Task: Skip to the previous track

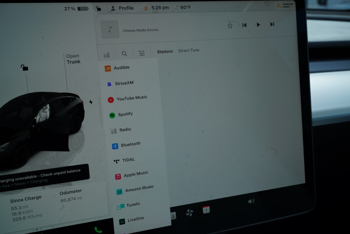Action: coord(244,25)
